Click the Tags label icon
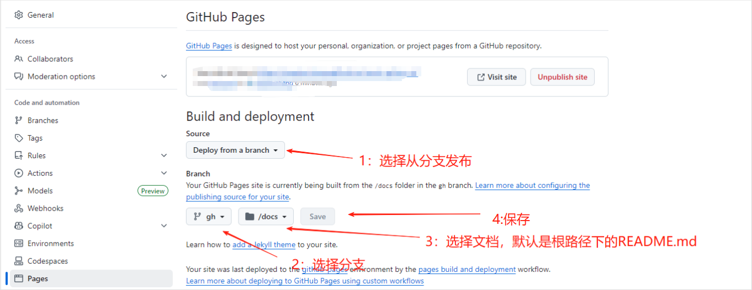 19,138
